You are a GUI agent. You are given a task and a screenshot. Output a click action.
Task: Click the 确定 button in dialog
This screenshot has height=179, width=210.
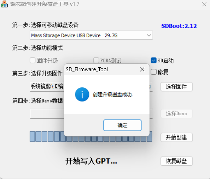[122, 125]
